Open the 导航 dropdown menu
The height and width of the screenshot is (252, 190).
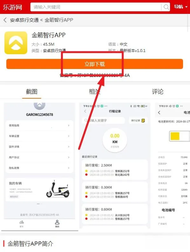(x=181, y=7)
